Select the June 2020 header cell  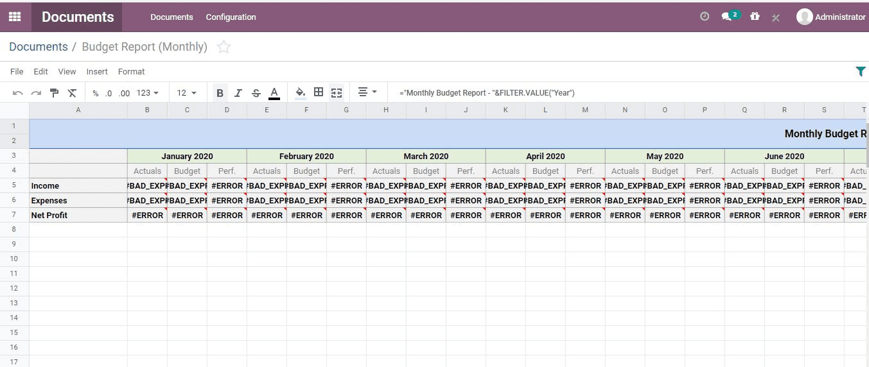tap(784, 156)
